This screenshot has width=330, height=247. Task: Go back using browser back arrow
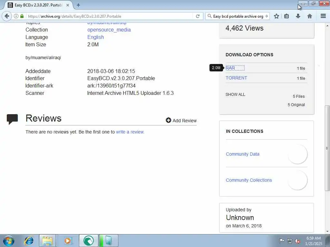7,16
